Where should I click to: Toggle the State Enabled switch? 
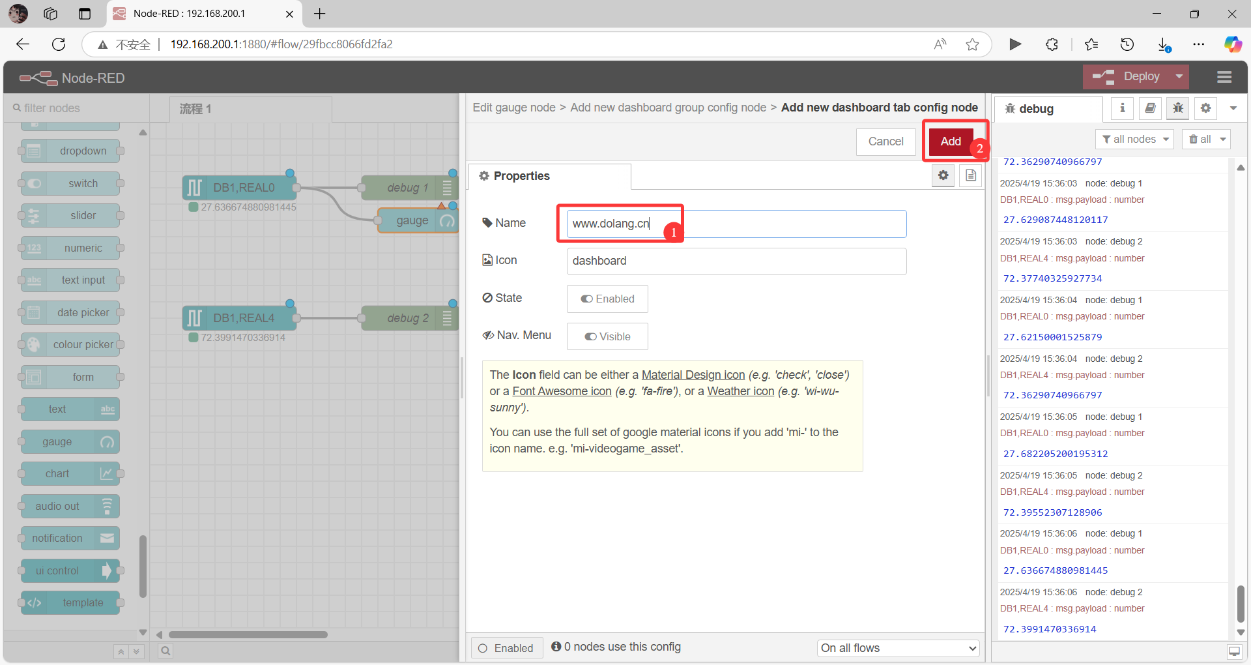coord(607,299)
